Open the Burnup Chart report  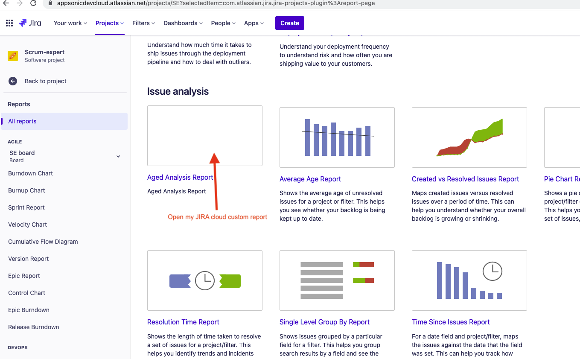point(26,190)
